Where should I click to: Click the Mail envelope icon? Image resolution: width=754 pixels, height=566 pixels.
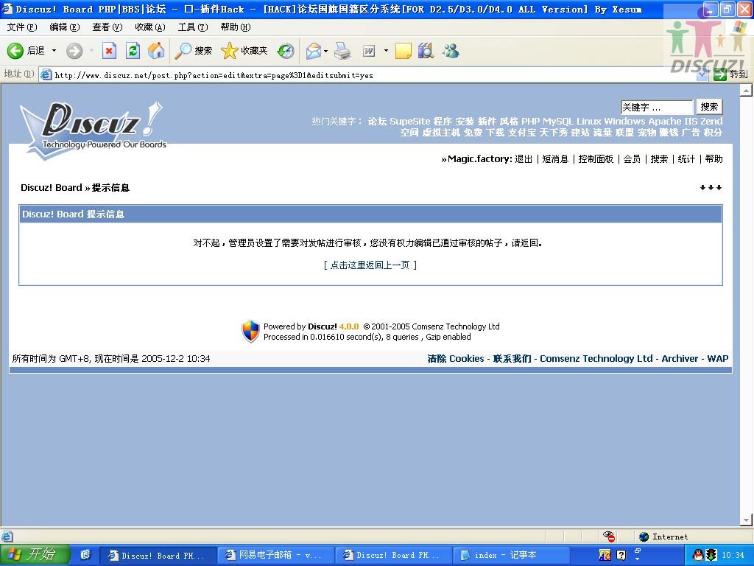(313, 51)
